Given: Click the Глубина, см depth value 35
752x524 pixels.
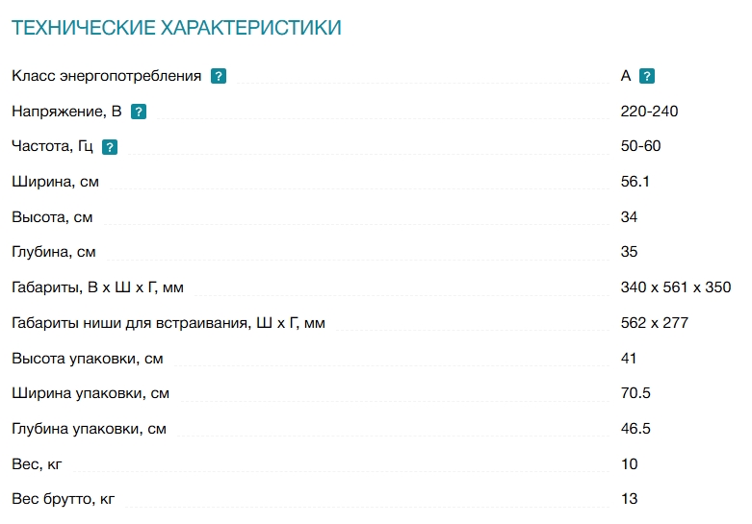Looking at the screenshot, I should point(629,252).
